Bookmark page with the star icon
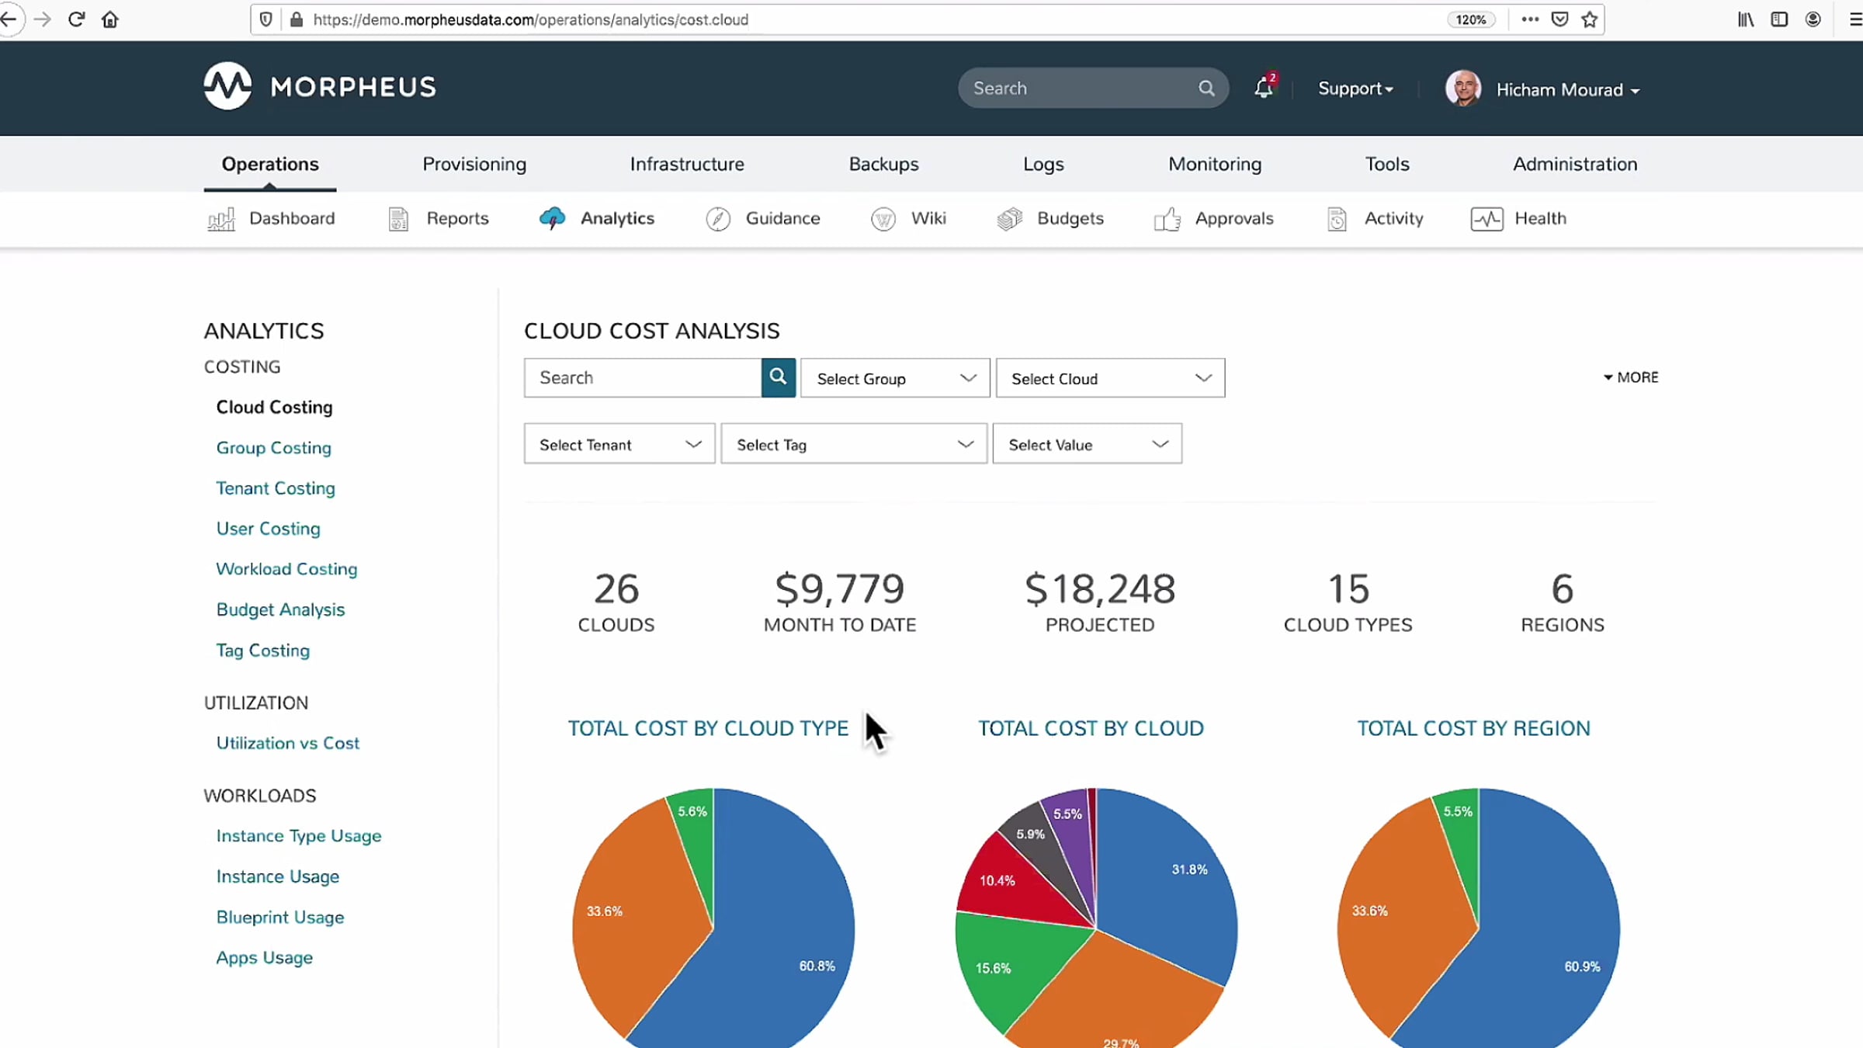Viewport: 1863px width, 1048px height. [x=1590, y=19]
